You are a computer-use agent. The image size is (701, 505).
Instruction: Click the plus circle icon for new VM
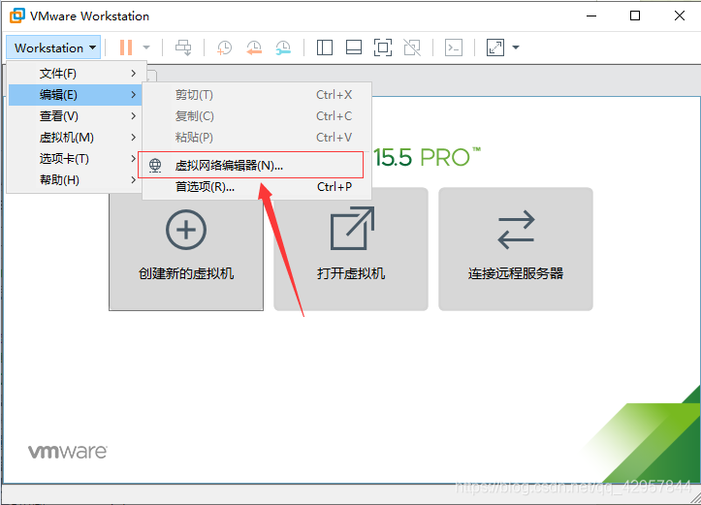[186, 230]
